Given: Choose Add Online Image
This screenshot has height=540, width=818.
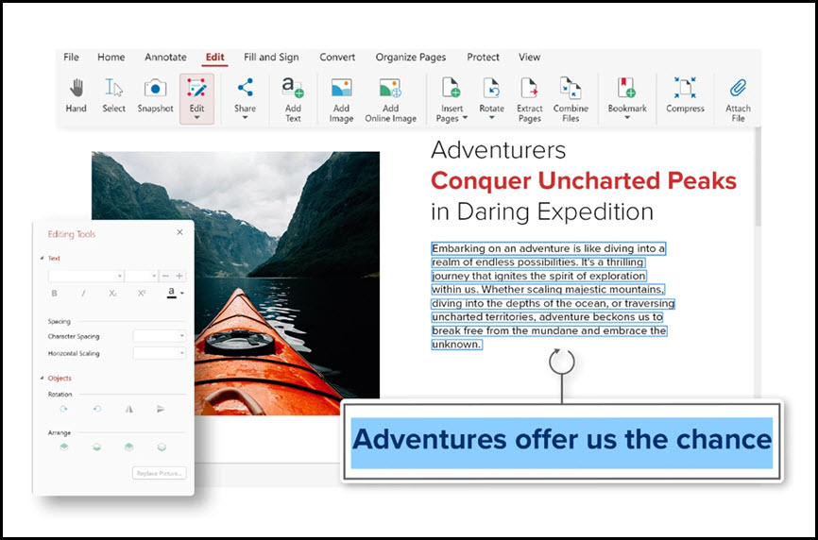Looking at the screenshot, I should (390, 99).
